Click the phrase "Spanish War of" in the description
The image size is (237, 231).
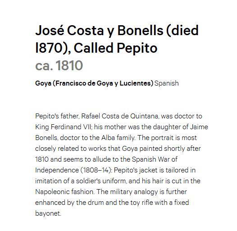(x=155, y=159)
